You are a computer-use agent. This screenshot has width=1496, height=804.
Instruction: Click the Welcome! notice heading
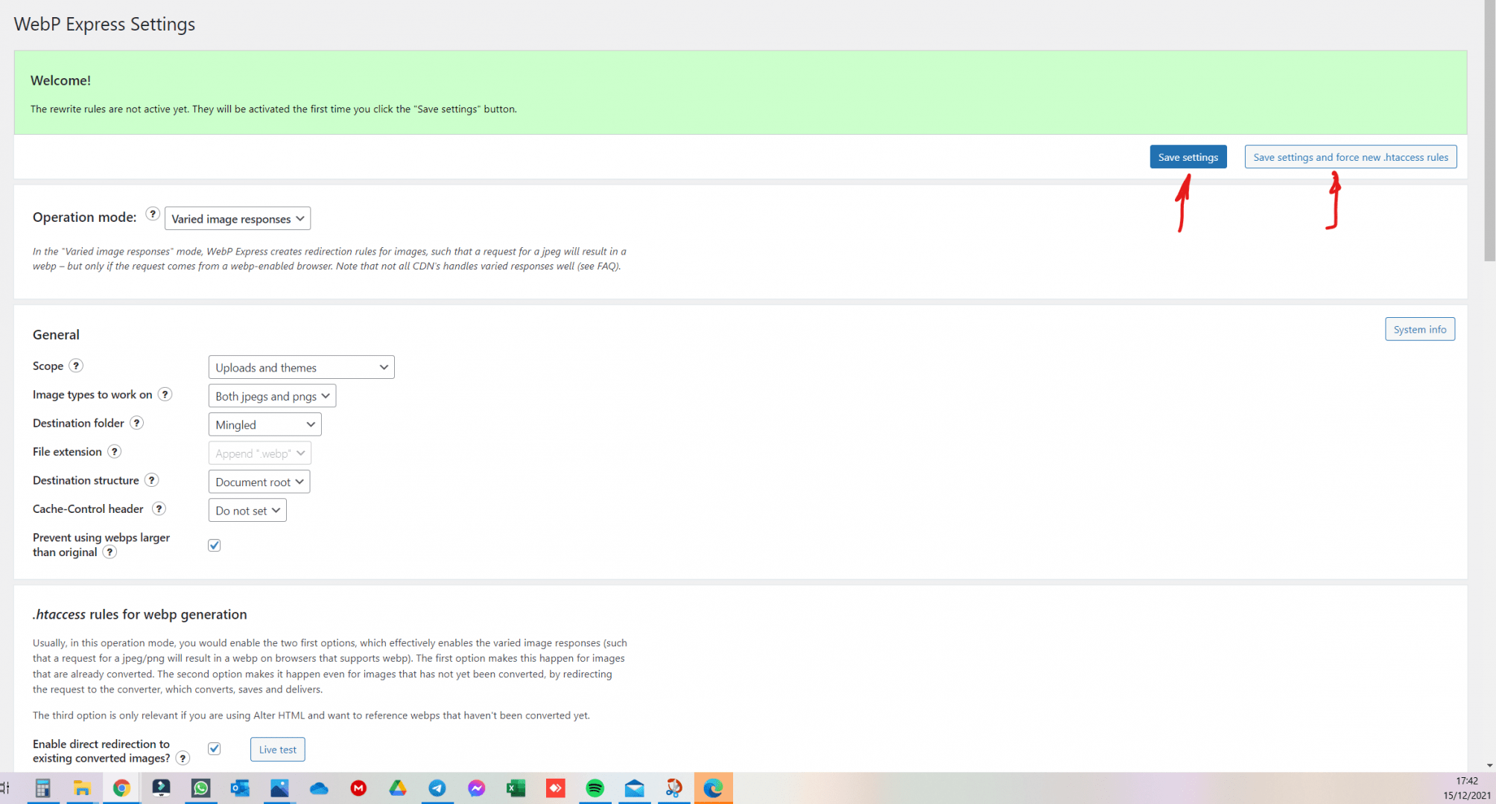[x=60, y=80]
